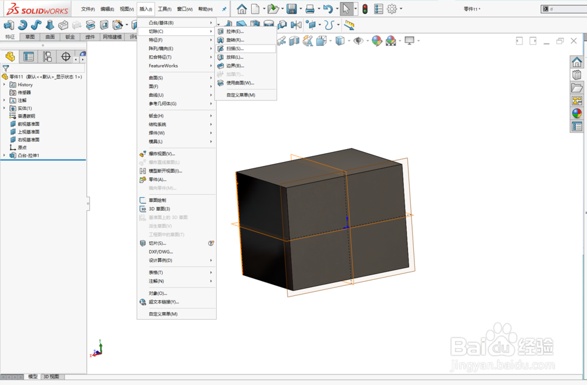Click the Options gear icon
Image resolution: width=587 pixels, height=385 pixels.
click(392, 9)
